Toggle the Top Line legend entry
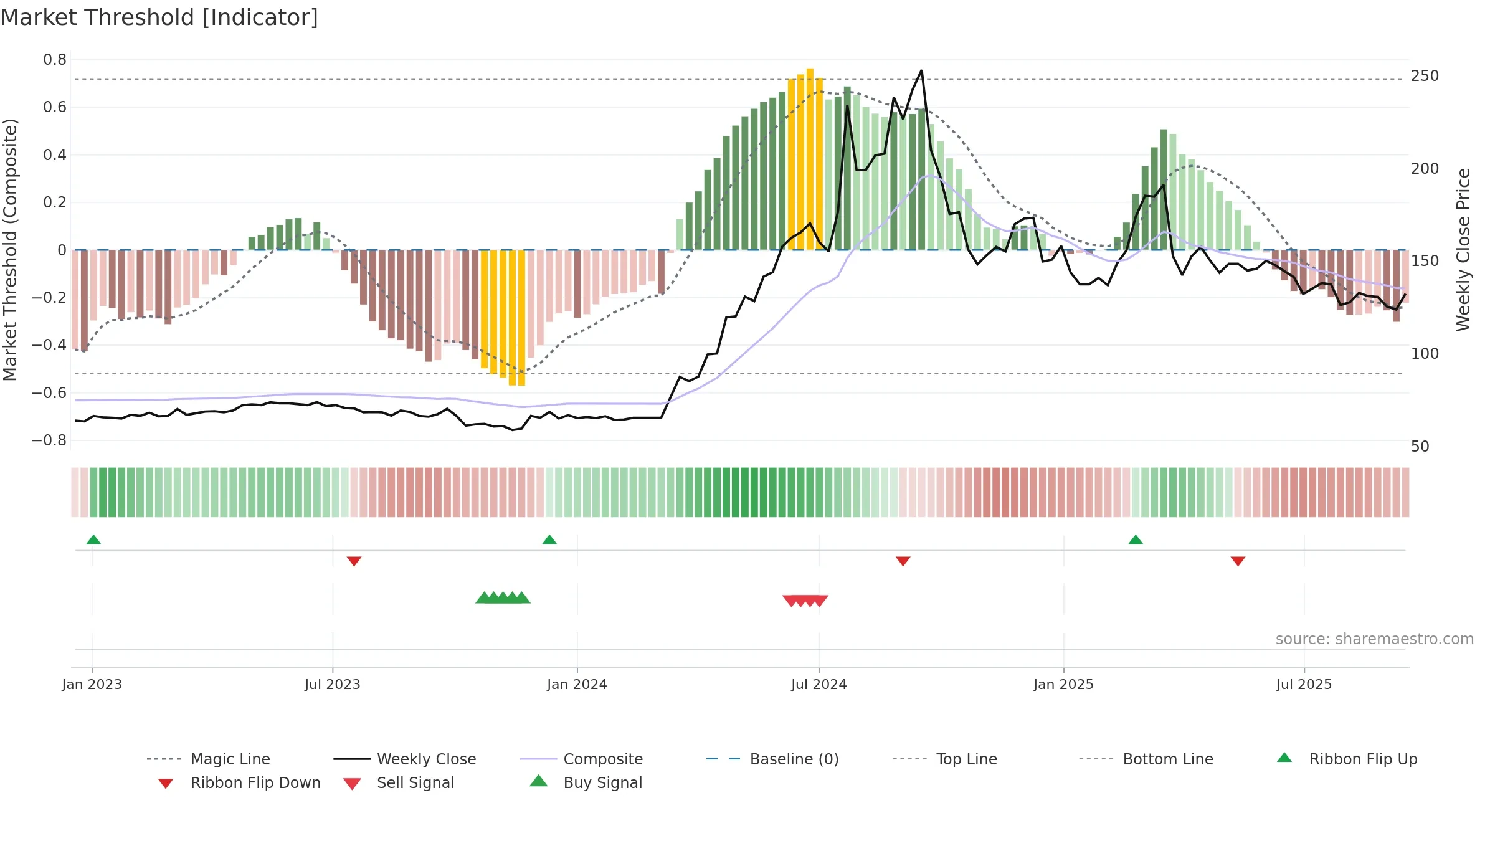The height and width of the screenshot is (841, 1495). click(944, 759)
